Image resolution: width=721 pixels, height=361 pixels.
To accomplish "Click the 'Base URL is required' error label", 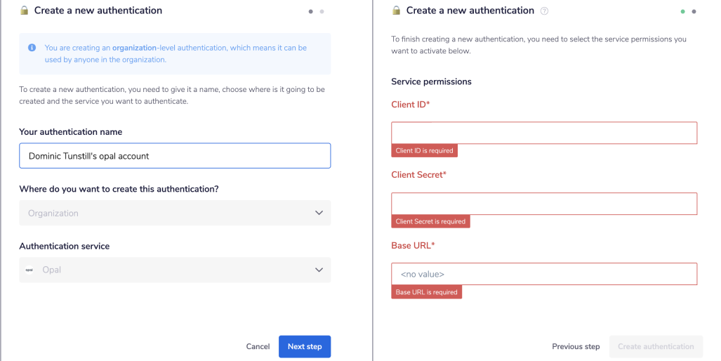I will pos(426,292).
